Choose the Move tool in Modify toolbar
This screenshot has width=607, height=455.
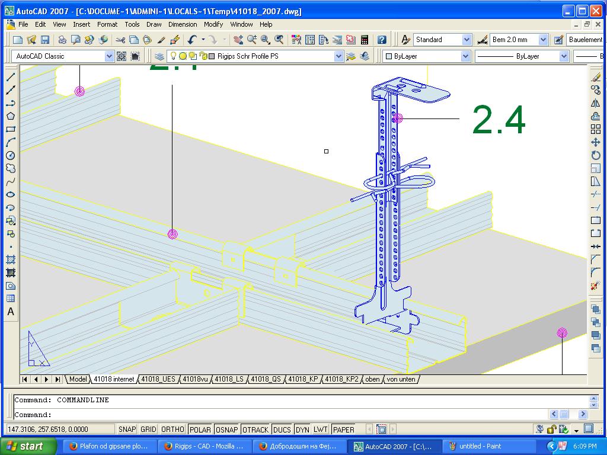tap(596, 142)
